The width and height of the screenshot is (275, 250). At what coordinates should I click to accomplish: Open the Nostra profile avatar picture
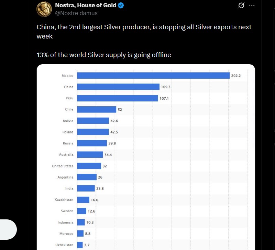point(44,9)
